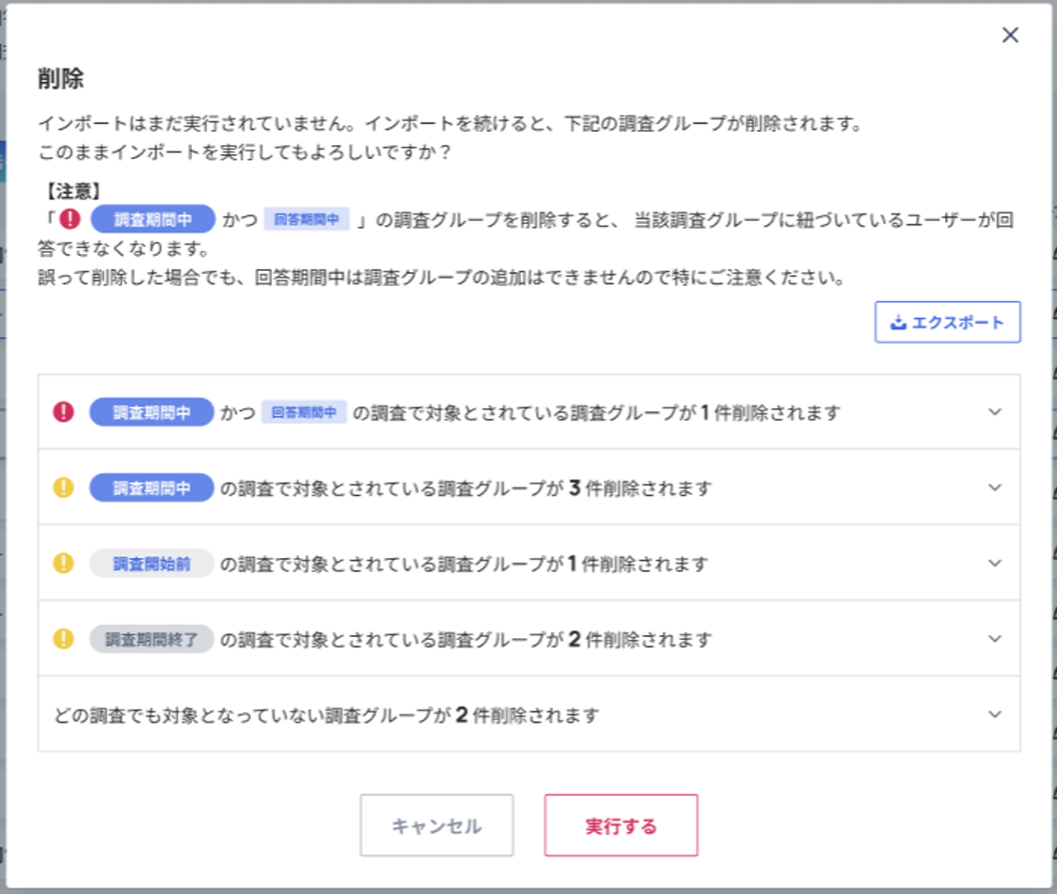Click the red alert icon in the 【注意】 paragraph
Screen dimensions: 1057x894
pyautogui.click(x=70, y=218)
